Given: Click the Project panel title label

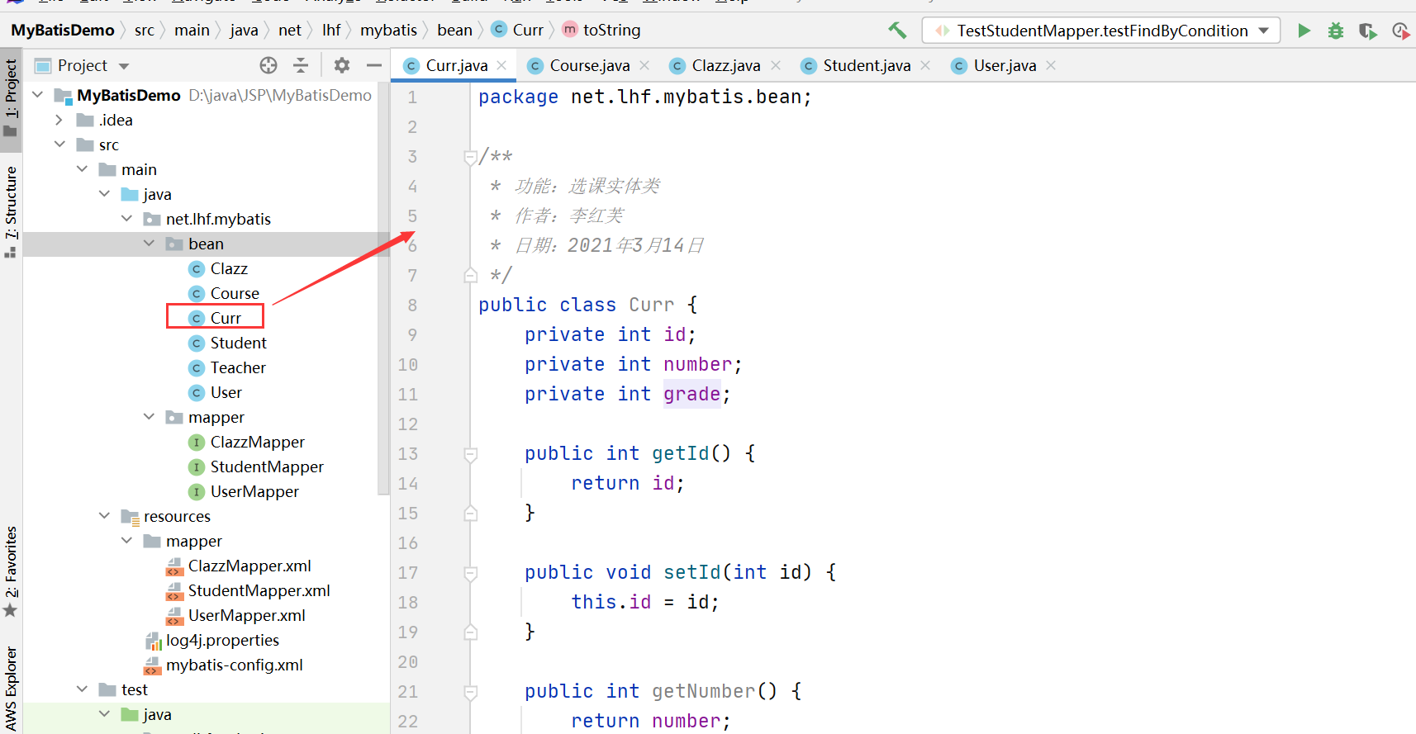Looking at the screenshot, I should (x=83, y=65).
